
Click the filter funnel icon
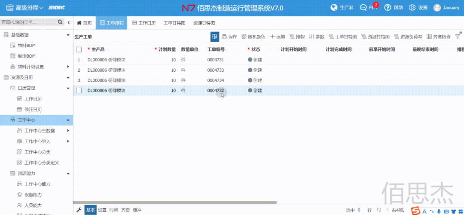[457, 37]
